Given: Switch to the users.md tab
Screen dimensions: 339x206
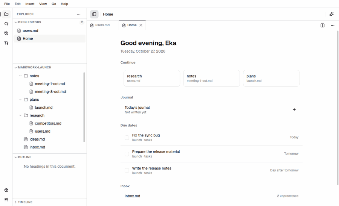Looking at the screenshot, I should pyautogui.click(x=103, y=25).
